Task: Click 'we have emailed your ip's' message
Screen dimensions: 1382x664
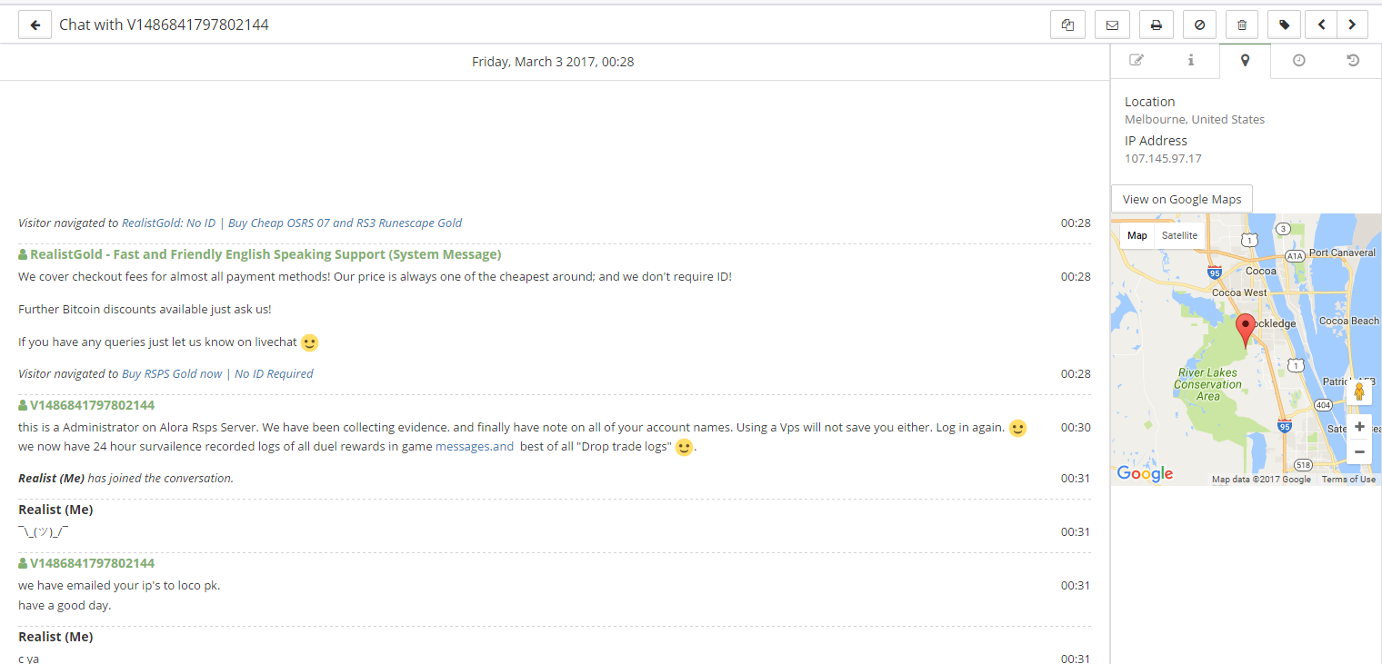Action: point(119,585)
